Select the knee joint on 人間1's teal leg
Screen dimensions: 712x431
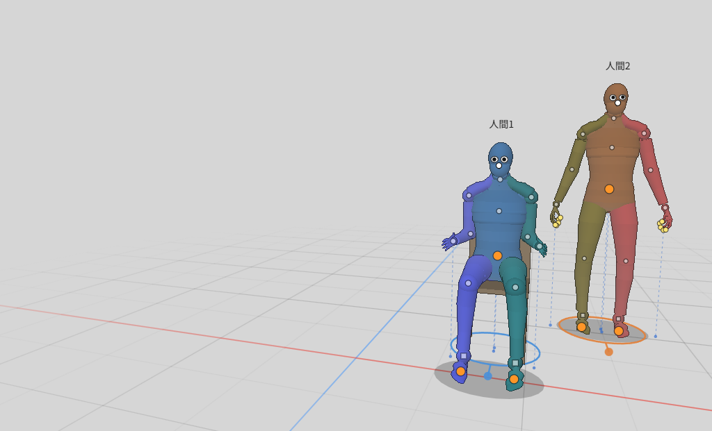[x=515, y=287]
